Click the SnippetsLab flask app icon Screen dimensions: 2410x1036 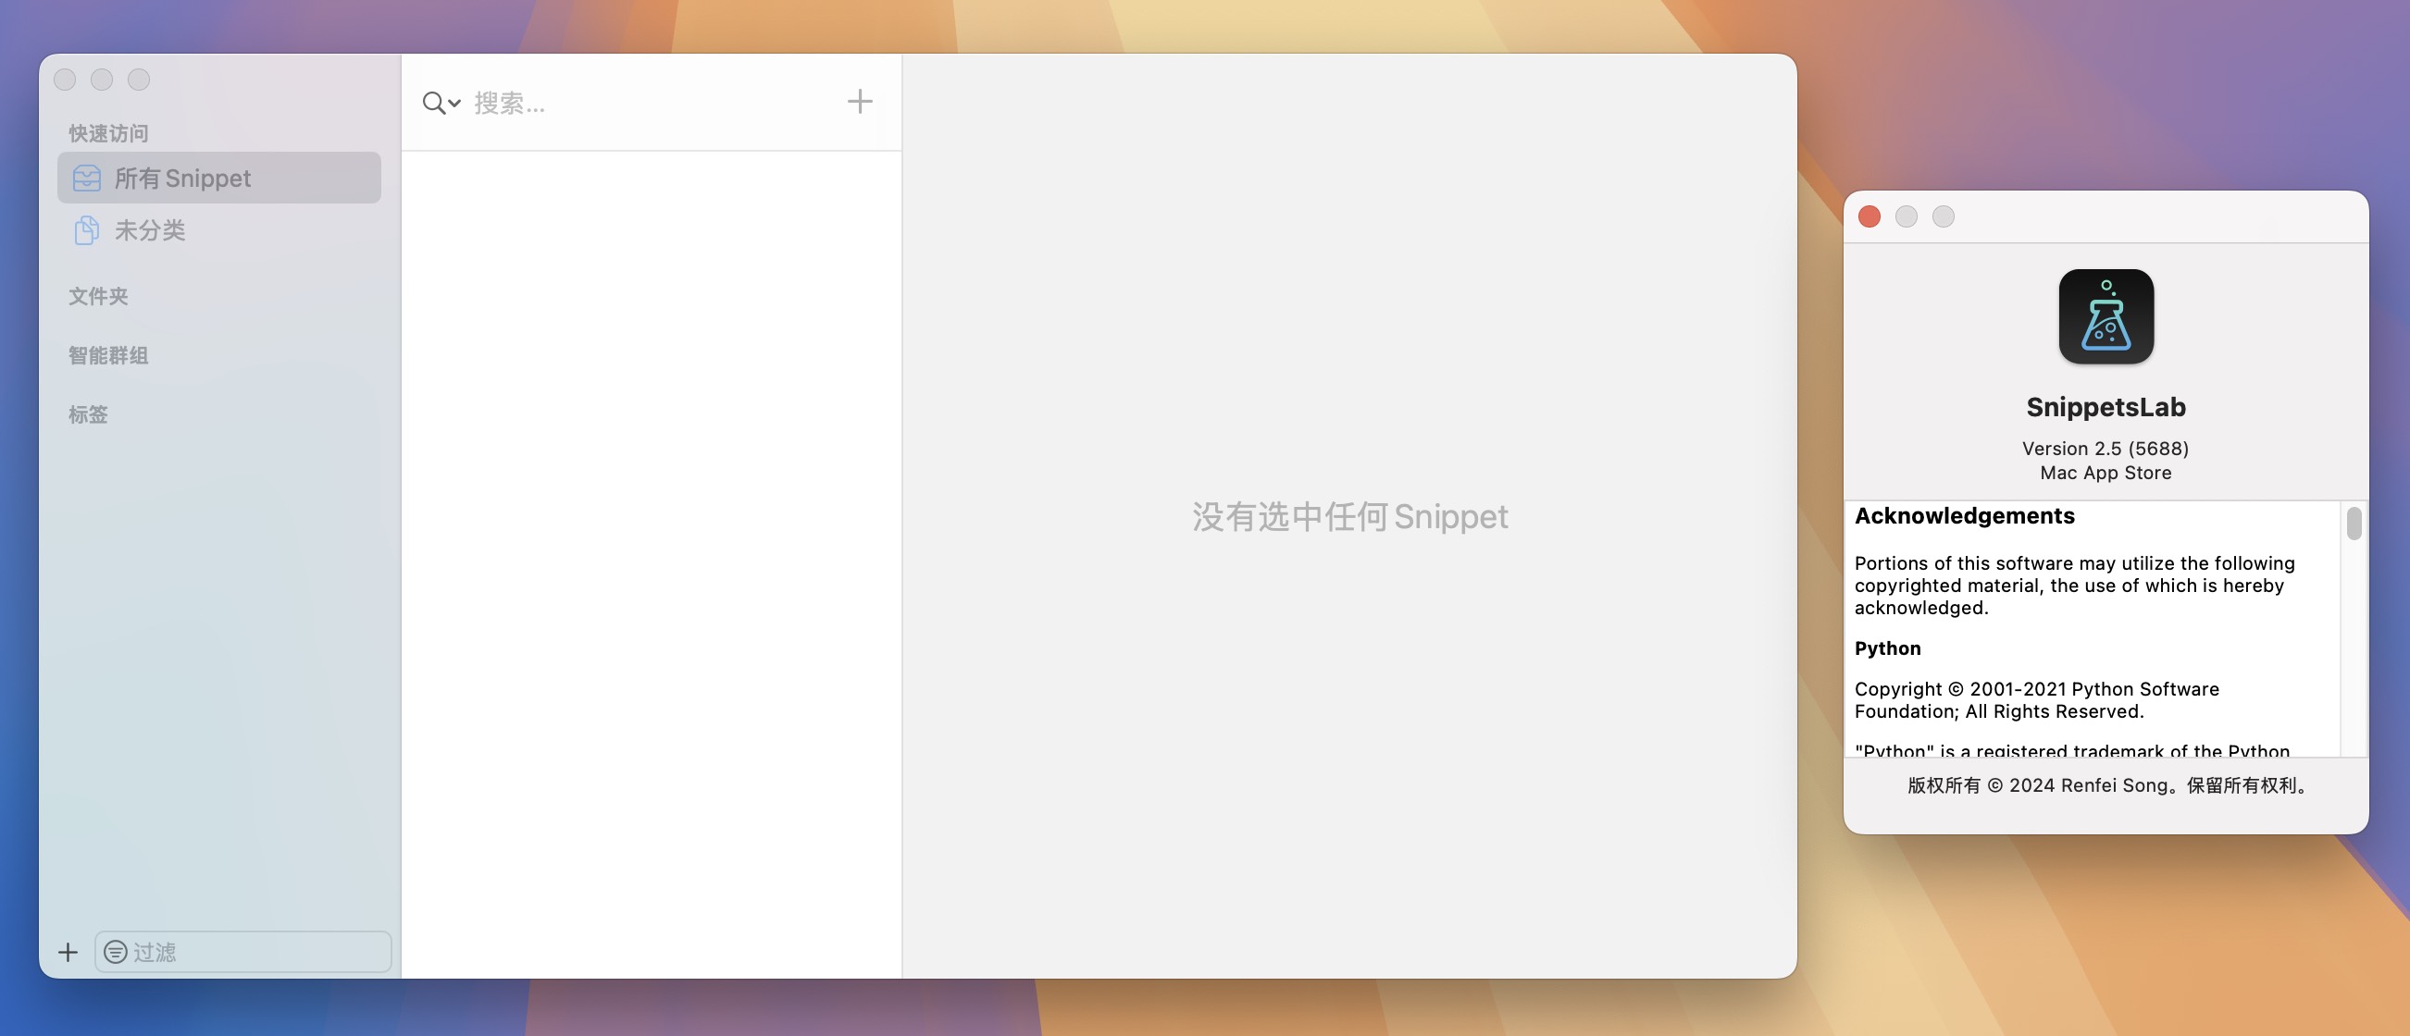click(x=2106, y=316)
